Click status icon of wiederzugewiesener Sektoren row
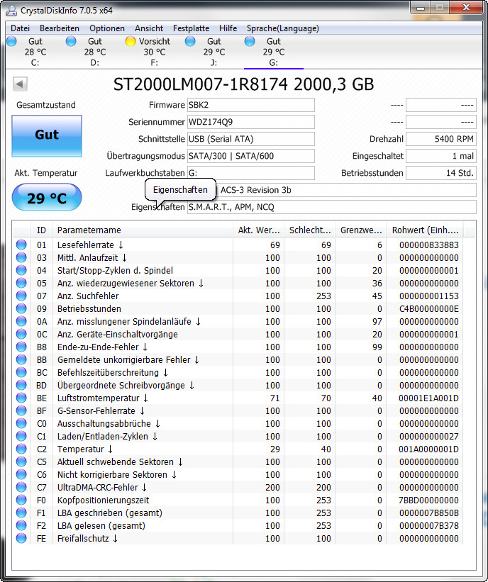Screen dimensions: 488x582 (21, 283)
